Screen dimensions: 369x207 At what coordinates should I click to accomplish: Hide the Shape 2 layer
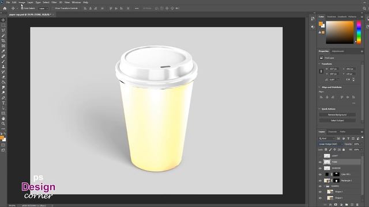[x=320, y=191]
